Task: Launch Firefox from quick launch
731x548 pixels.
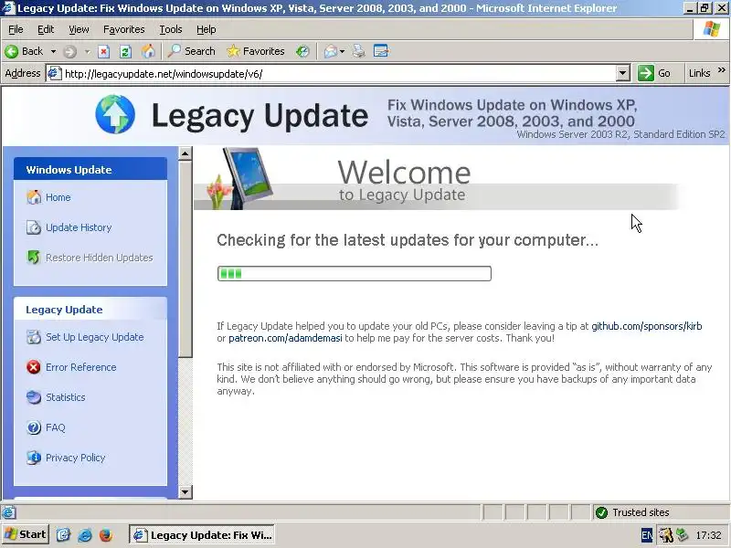Action: tap(106, 534)
